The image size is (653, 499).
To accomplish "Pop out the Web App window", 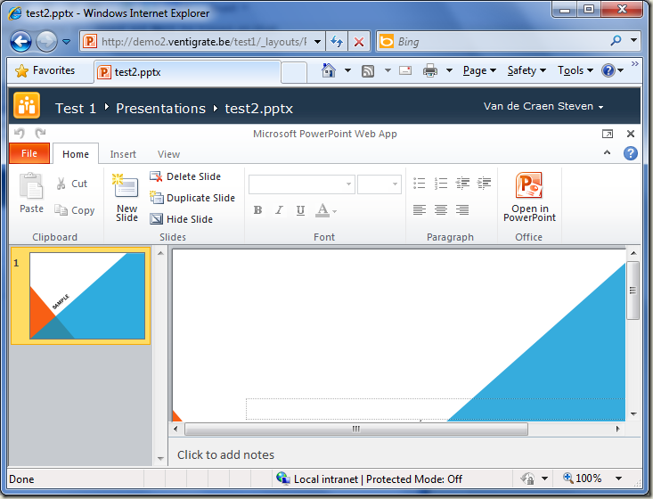I will click(608, 134).
